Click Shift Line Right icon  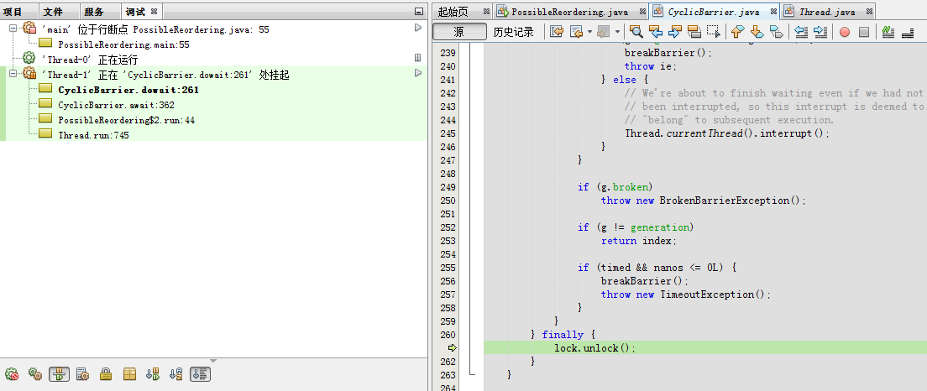pos(820,32)
